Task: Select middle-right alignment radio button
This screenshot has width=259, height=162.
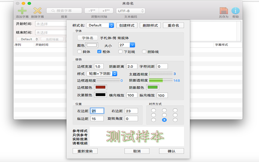Action: tap(175, 115)
